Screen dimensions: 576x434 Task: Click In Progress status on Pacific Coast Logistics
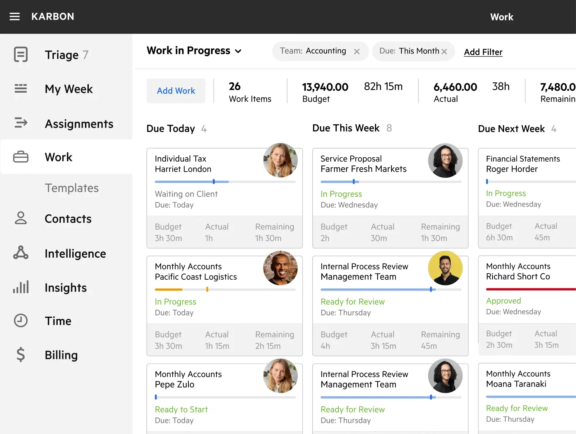click(175, 302)
